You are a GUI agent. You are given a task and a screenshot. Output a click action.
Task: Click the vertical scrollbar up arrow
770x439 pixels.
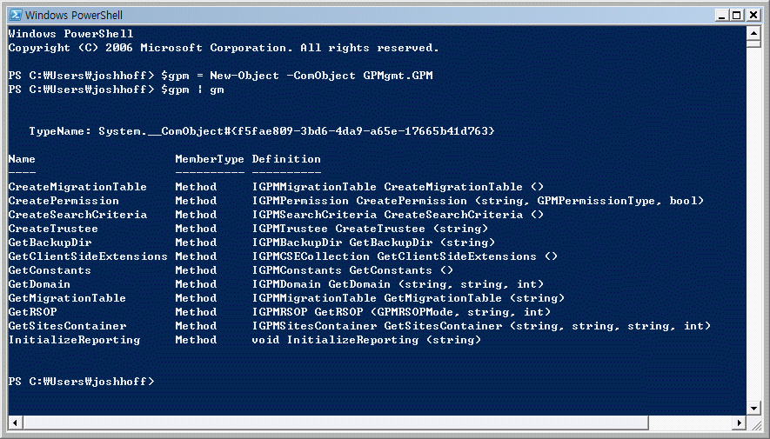[x=753, y=33]
